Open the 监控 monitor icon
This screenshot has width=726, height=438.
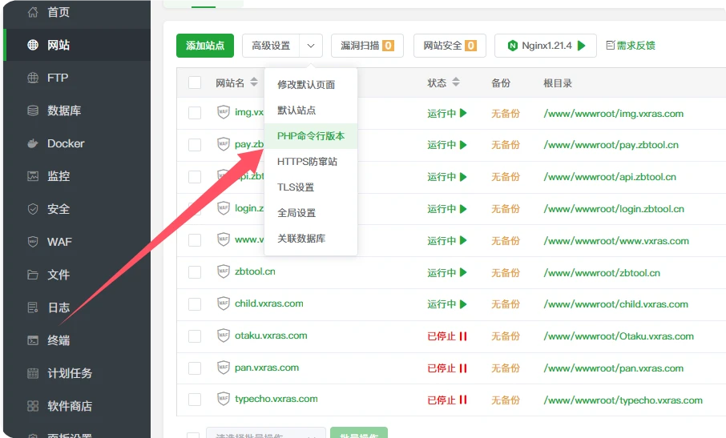pos(33,176)
